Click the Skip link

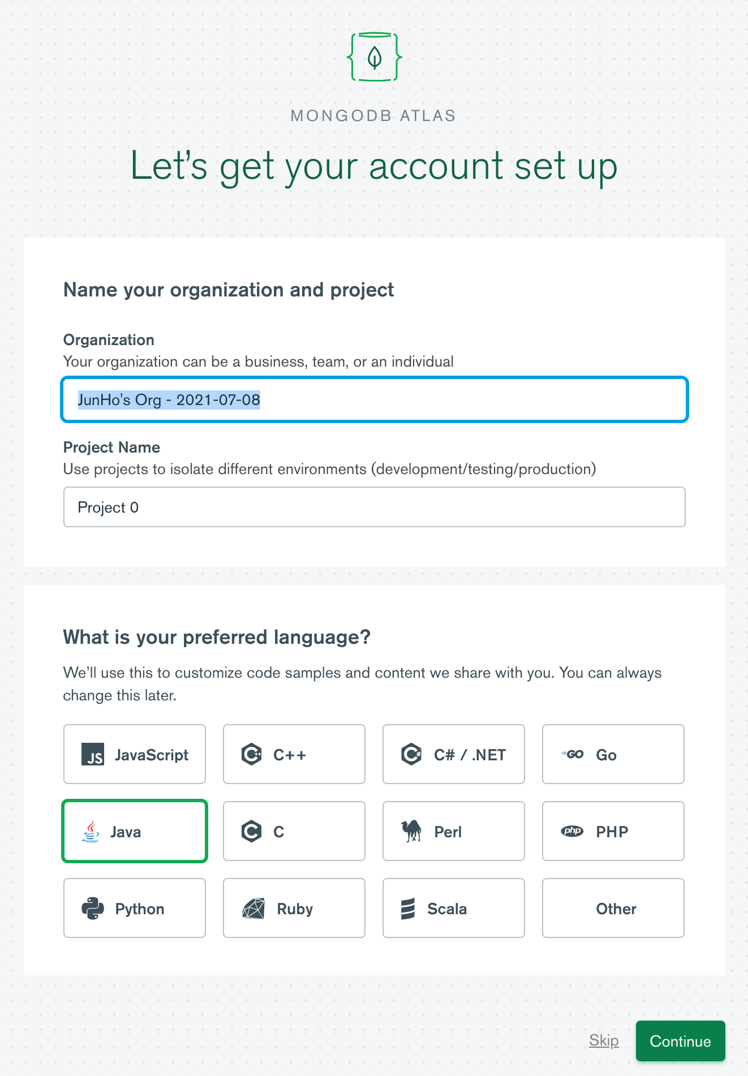[x=604, y=1040]
